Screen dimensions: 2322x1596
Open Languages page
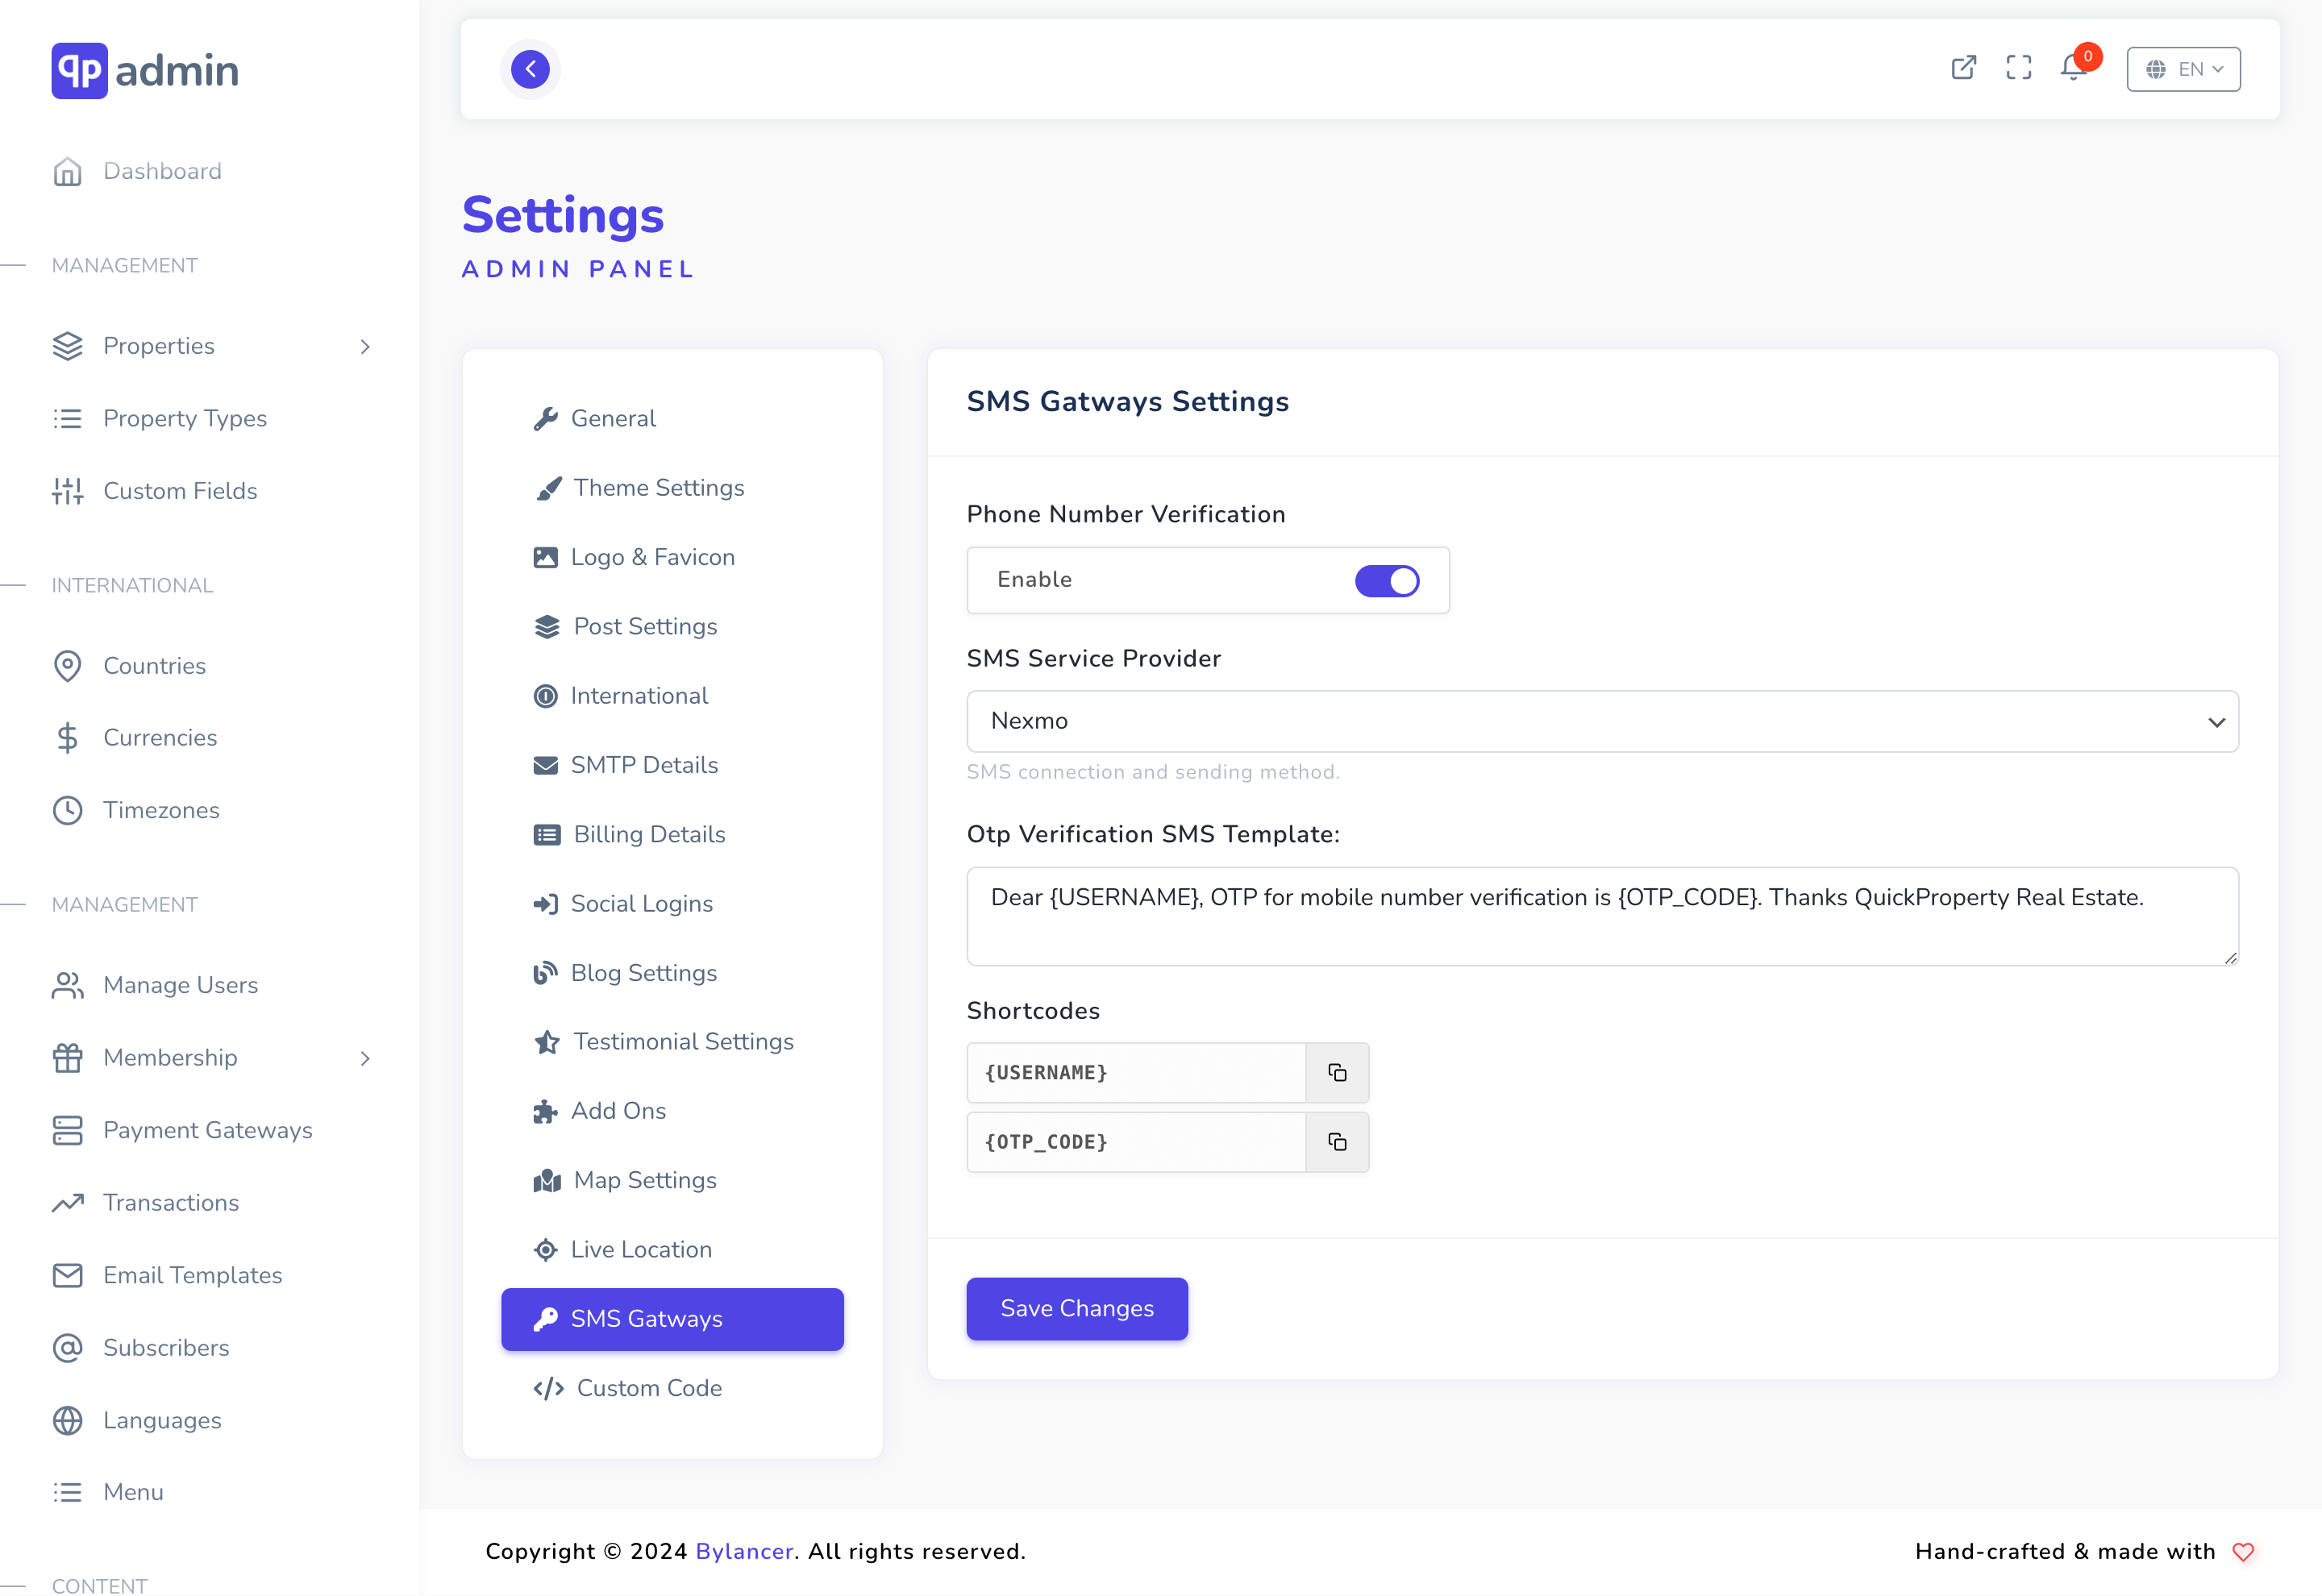162,1421
